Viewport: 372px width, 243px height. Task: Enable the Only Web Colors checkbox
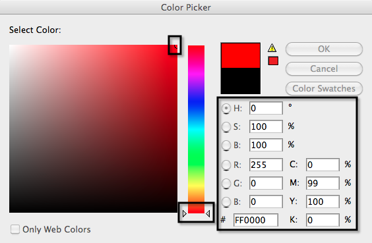pos(15,229)
